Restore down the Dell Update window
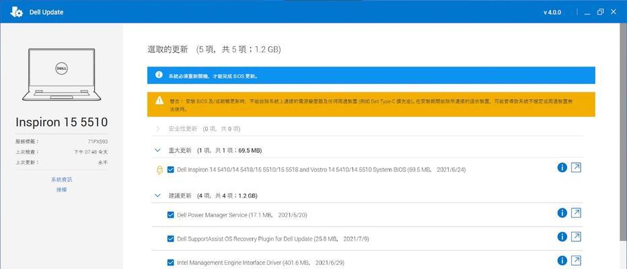This screenshot has width=627, height=269. coord(600,12)
